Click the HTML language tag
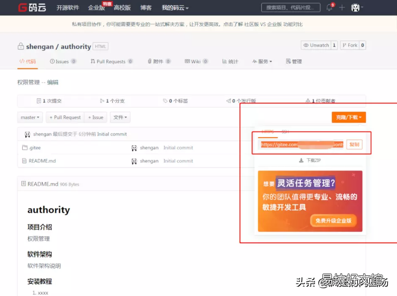 100,47
